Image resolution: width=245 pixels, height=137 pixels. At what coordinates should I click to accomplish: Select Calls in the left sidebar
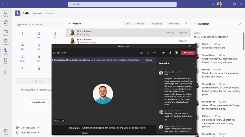(6, 52)
